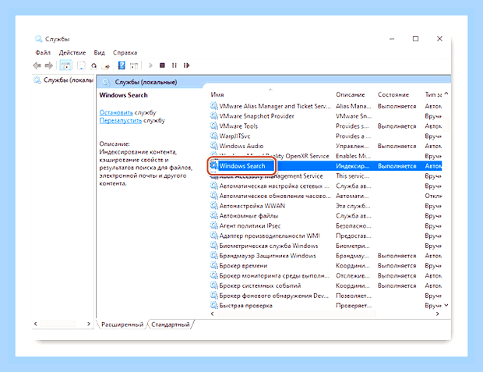Click the Refresh toolbar icon
Image resolution: width=483 pixels, height=372 pixels.
point(93,66)
